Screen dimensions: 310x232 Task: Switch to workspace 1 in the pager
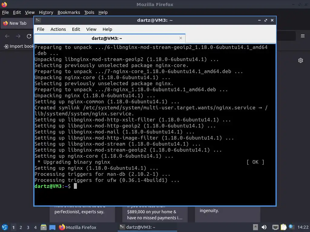[x=13, y=227]
